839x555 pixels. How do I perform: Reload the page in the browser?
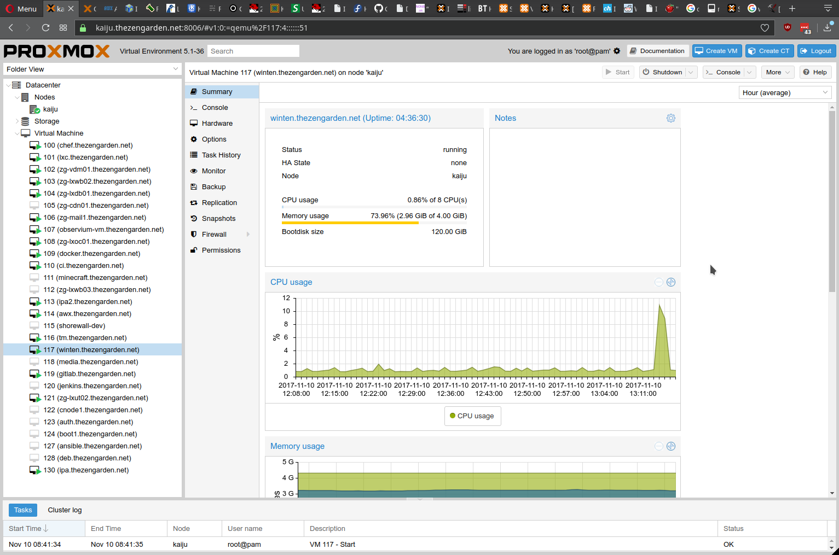pos(45,28)
